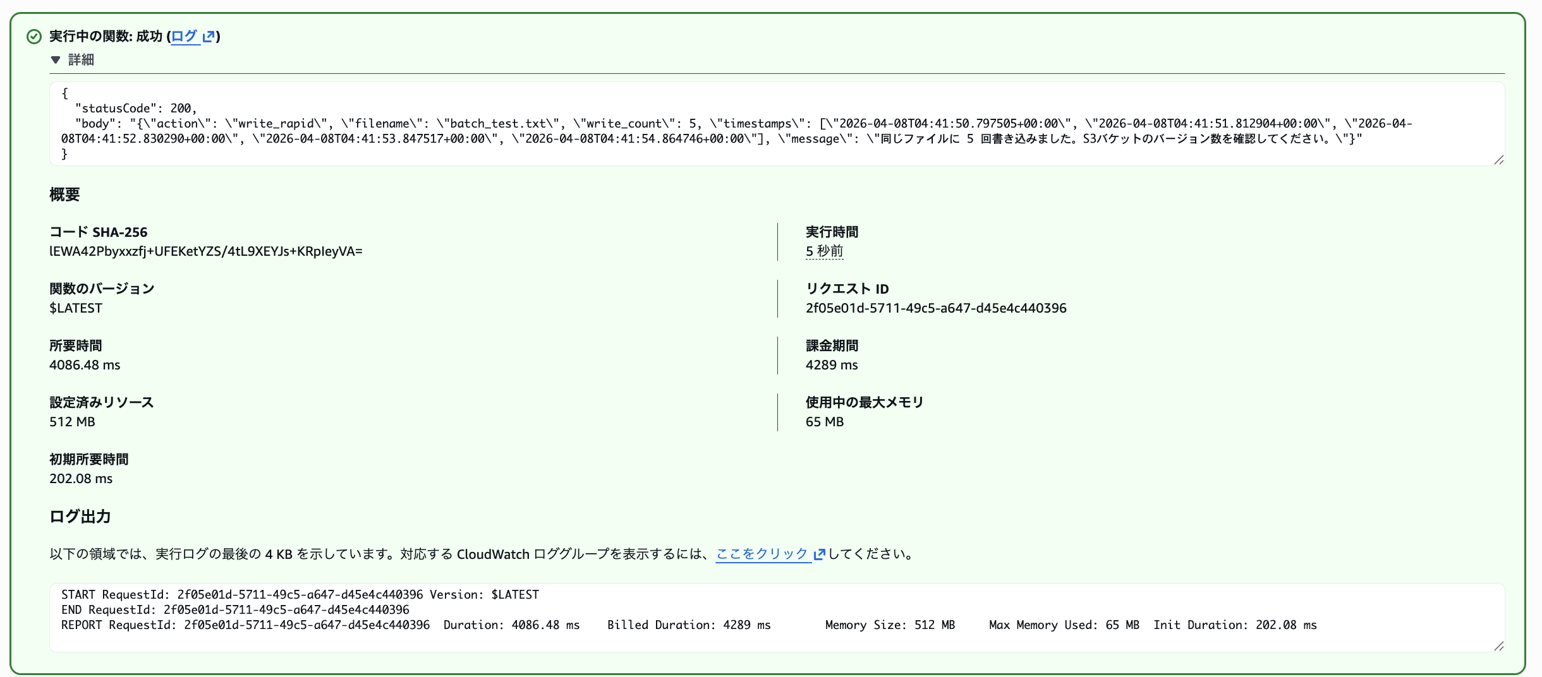Click the 使用中の最大メモリ value 65 MB
The image size is (1542, 677).
[823, 422]
